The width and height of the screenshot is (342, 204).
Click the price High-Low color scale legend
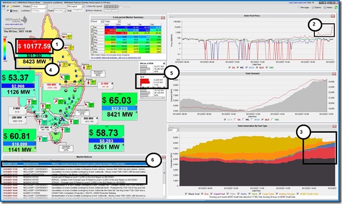pyautogui.click(x=5, y=50)
